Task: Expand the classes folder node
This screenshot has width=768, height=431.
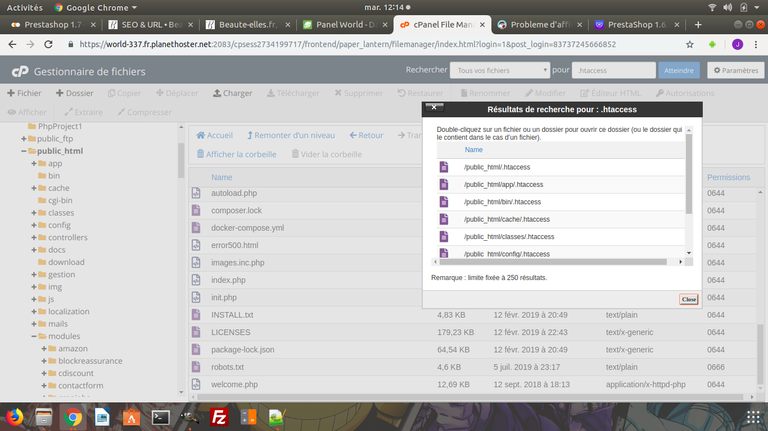Action: click(34, 213)
